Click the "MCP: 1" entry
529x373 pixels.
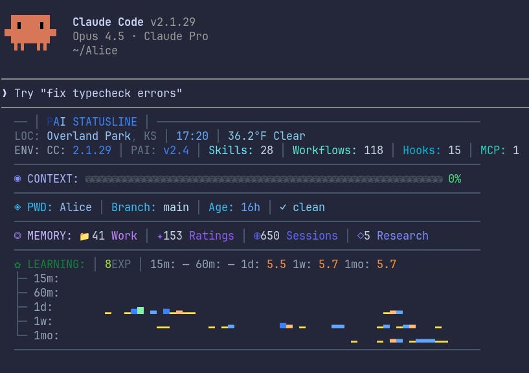[500, 150]
